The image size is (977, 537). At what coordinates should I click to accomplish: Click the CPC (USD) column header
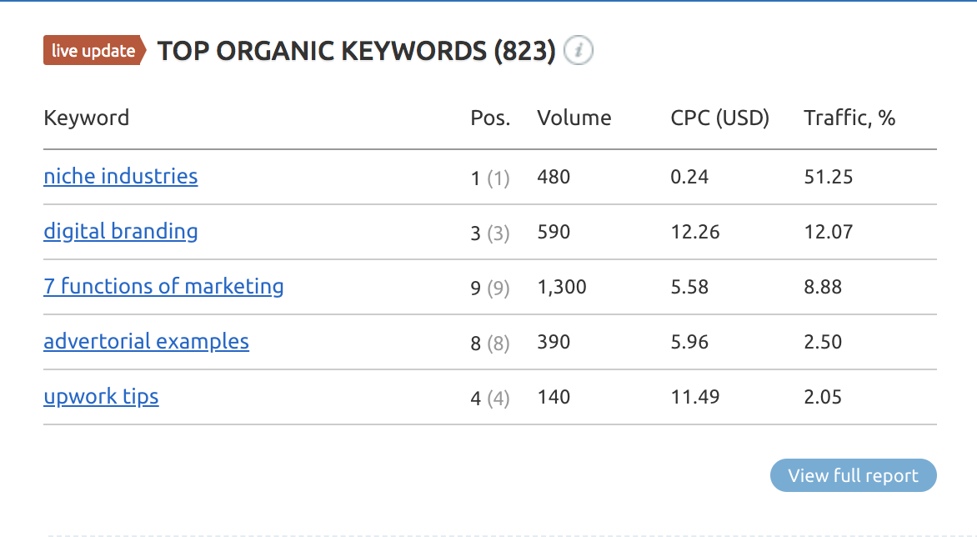tap(719, 118)
